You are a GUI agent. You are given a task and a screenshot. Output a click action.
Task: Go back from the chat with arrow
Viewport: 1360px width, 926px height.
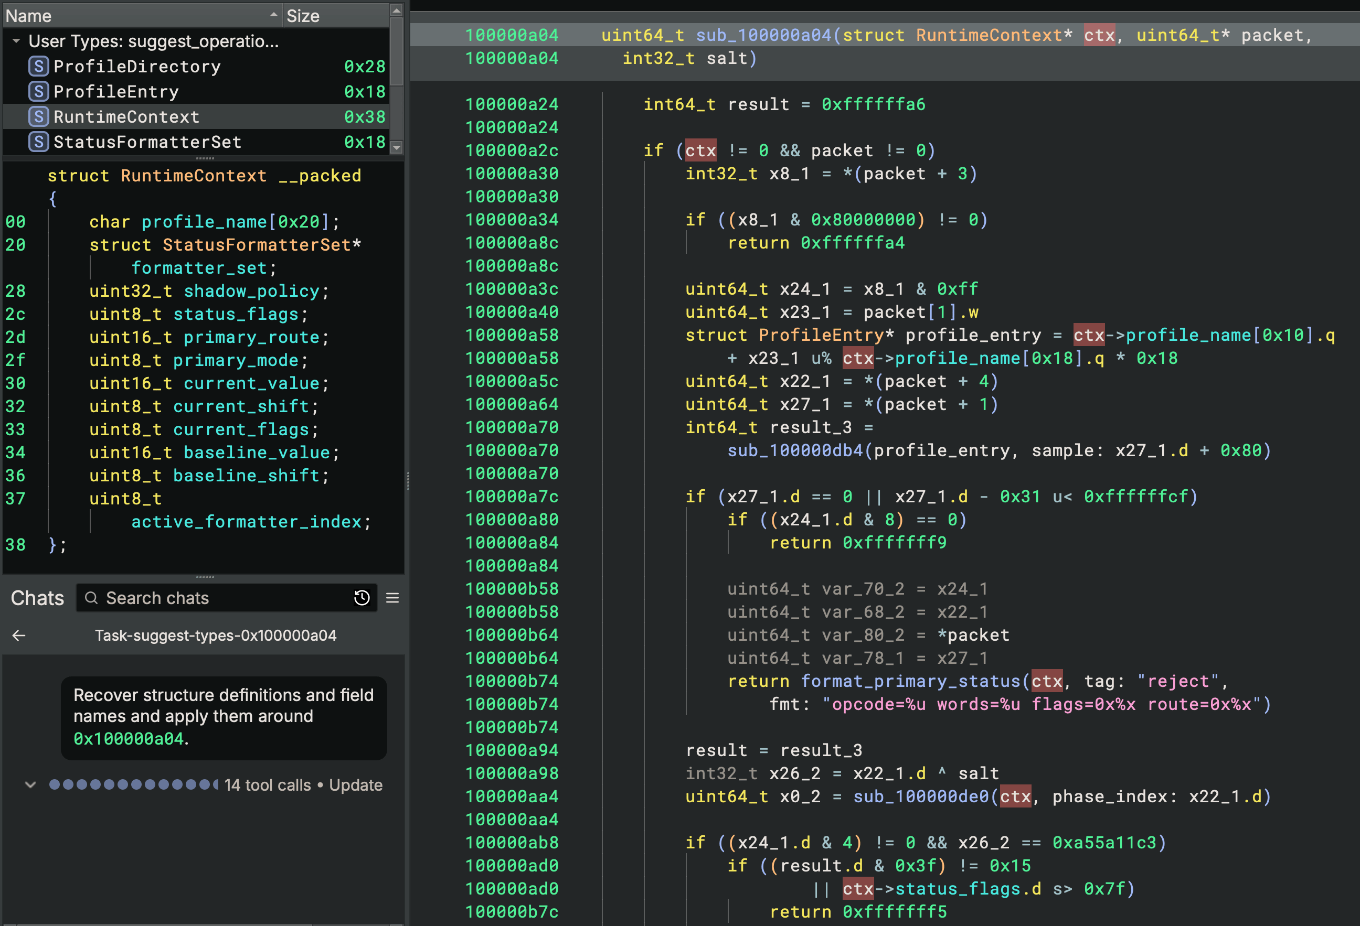(x=19, y=636)
